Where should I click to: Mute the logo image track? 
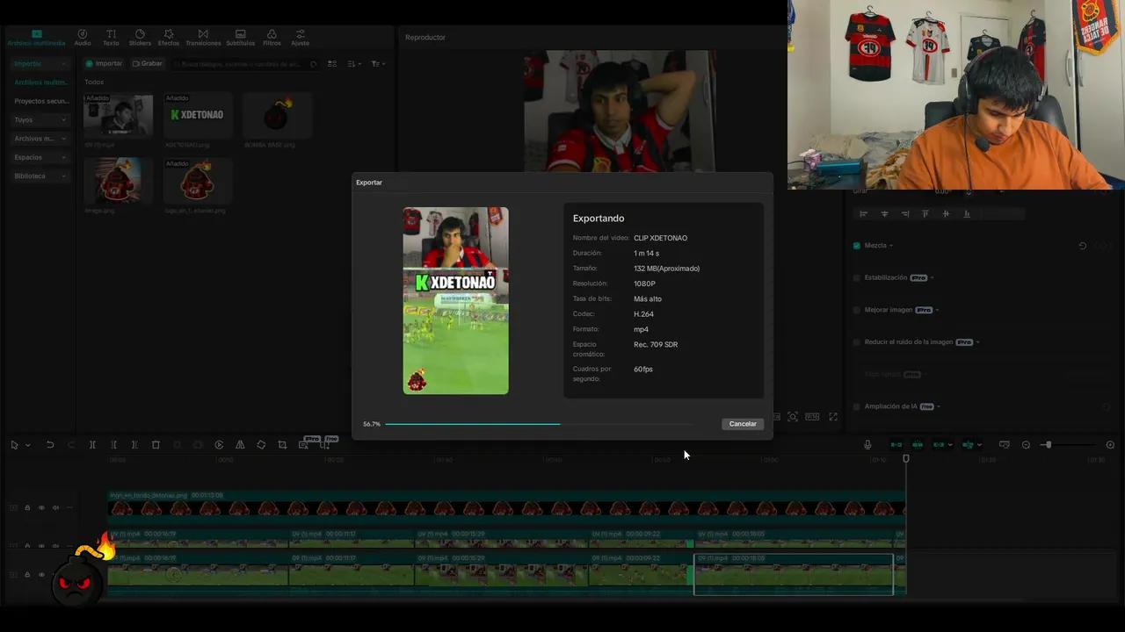pyautogui.click(x=55, y=507)
